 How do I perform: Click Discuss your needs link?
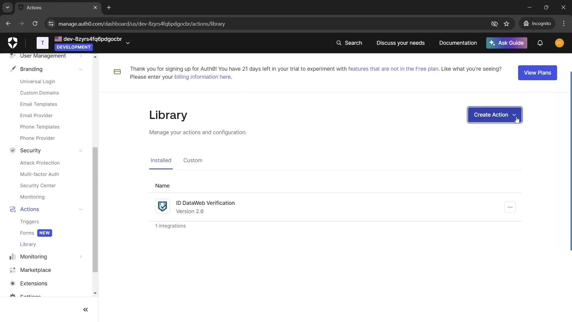pyautogui.click(x=400, y=43)
